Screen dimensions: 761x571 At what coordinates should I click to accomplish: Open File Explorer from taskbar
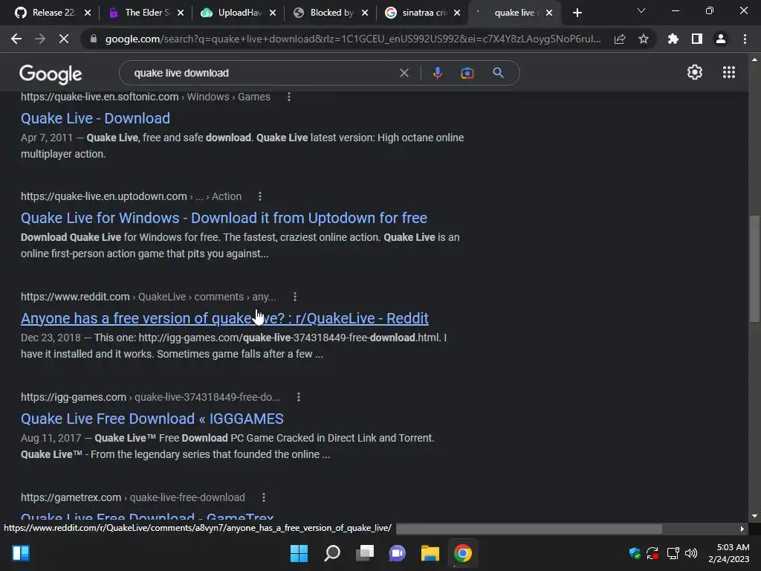(430, 553)
